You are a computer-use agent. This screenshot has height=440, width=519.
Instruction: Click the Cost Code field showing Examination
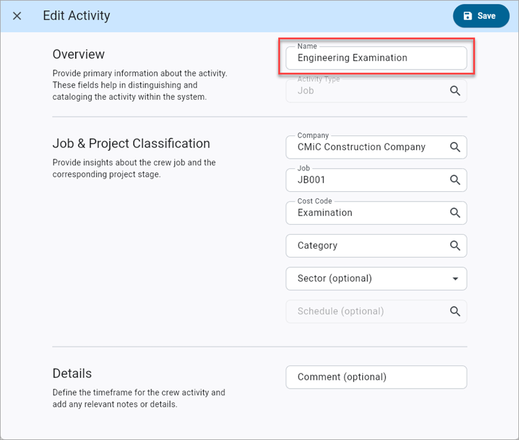(363, 213)
